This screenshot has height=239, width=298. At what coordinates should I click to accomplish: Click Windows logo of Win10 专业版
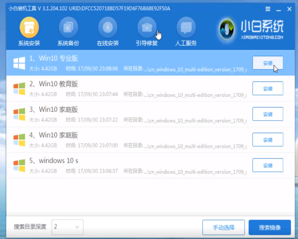(19, 63)
